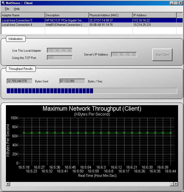
Task: Click the TCP Port field showing 4567
Action: point(60,58)
